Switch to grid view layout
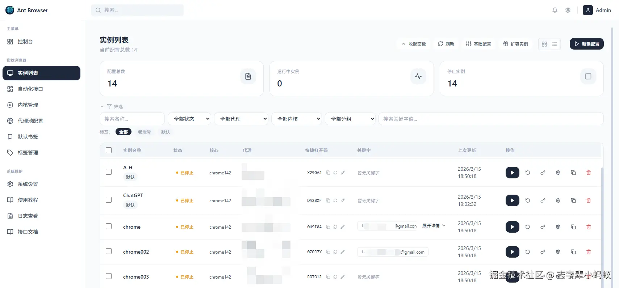The height and width of the screenshot is (288, 619). pos(544,44)
